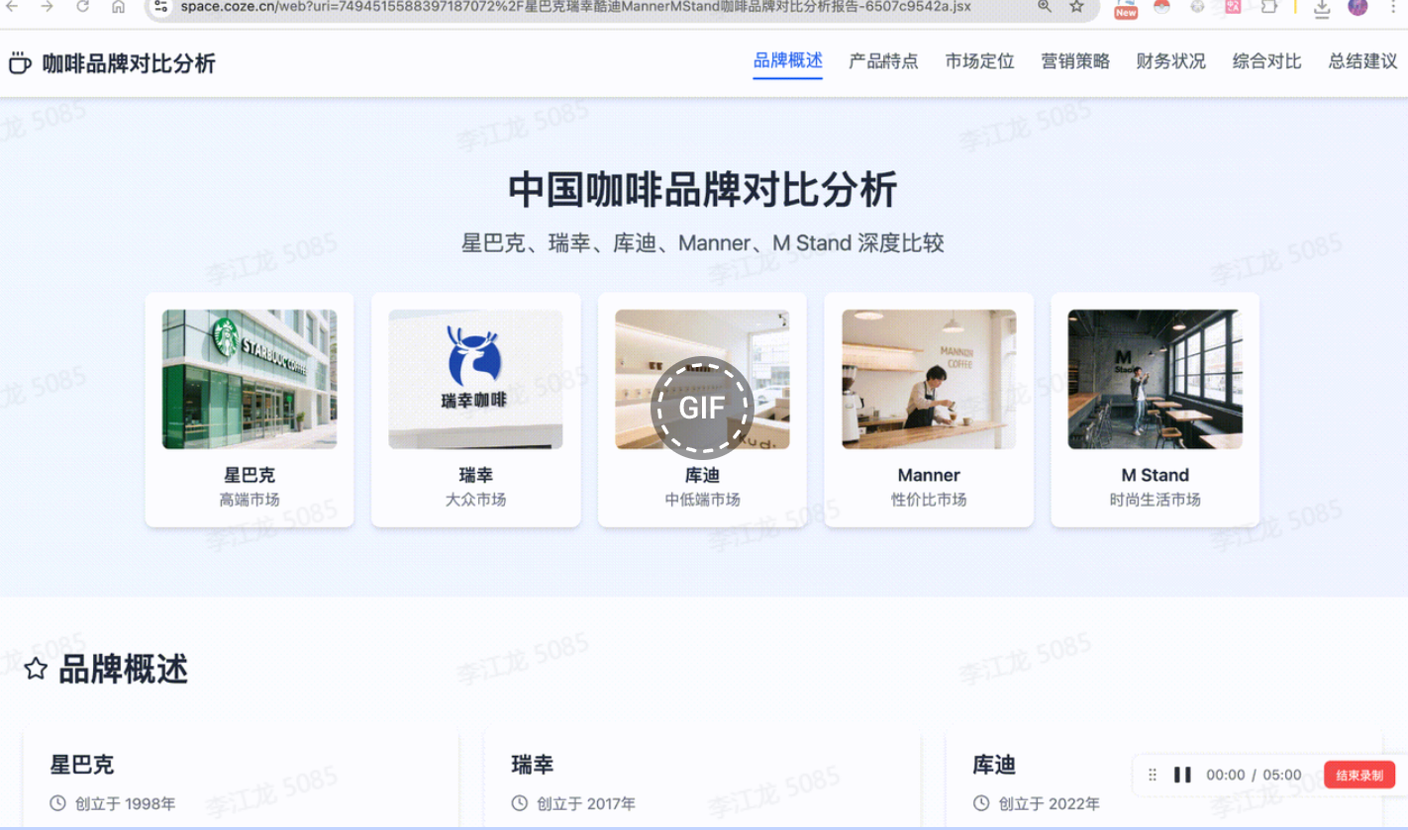Click the 库迪 card label
This screenshot has height=830, width=1408.
702,475
